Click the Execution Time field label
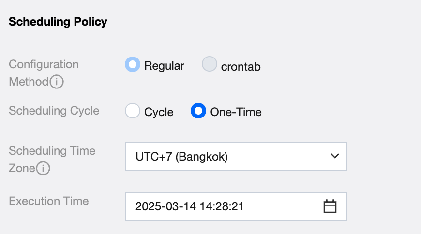The image size is (421, 234). click(x=49, y=201)
